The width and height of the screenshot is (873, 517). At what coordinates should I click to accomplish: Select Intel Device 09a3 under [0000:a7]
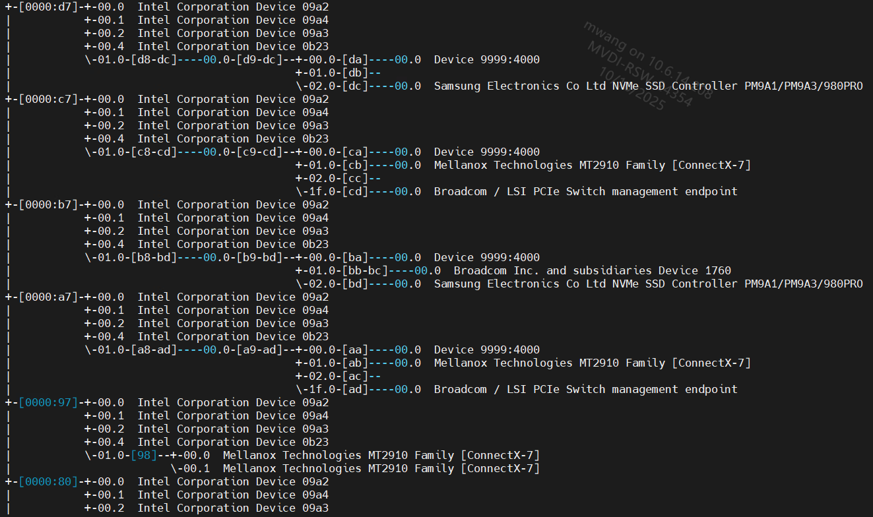pyautogui.click(x=233, y=323)
